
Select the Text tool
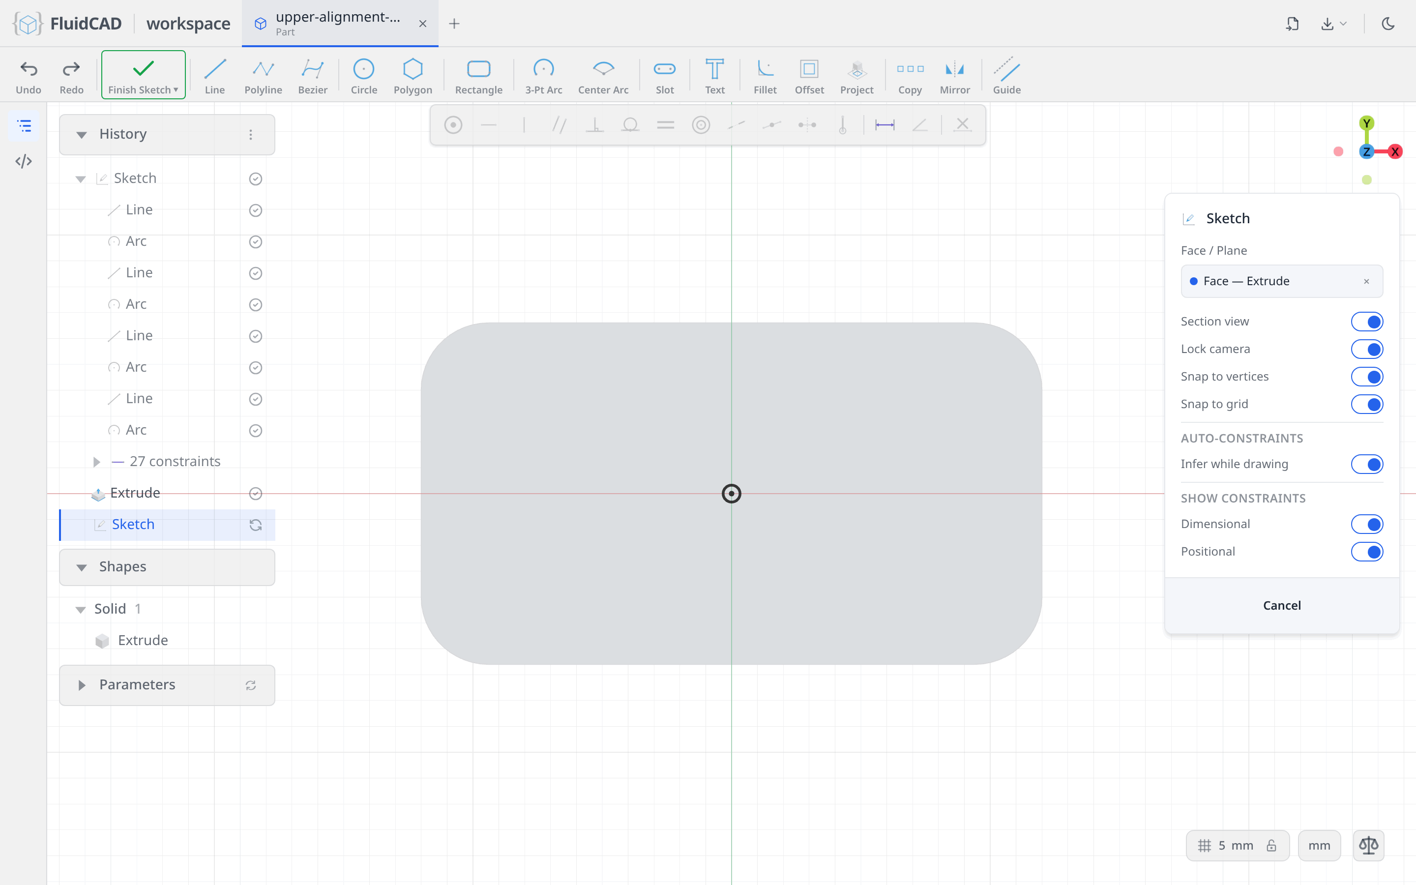pos(714,76)
